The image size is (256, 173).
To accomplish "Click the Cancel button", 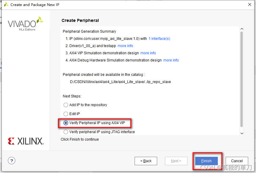I will [237, 161].
